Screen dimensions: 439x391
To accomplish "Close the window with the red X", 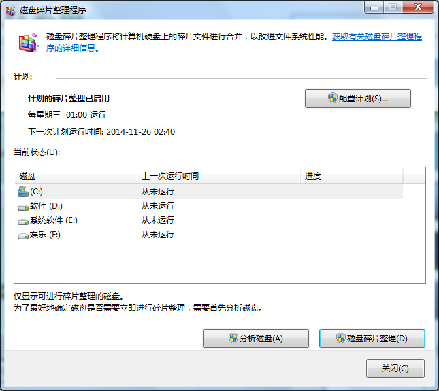I will (418, 7).
